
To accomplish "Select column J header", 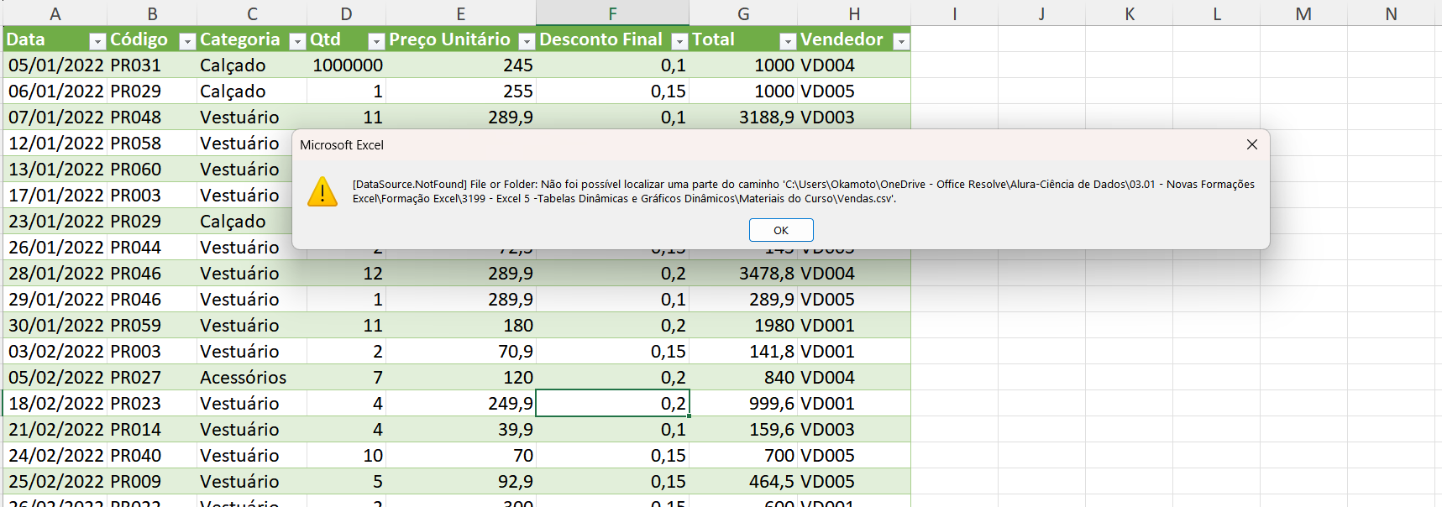I will pyautogui.click(x=1041, y=13).
